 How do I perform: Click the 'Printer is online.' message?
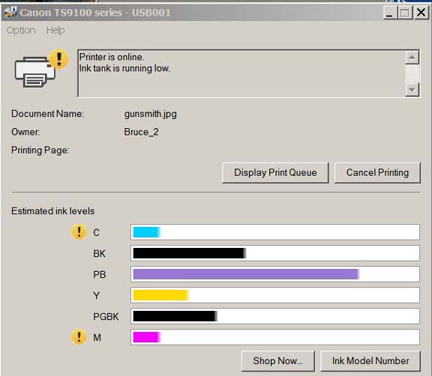pos(112,57)
